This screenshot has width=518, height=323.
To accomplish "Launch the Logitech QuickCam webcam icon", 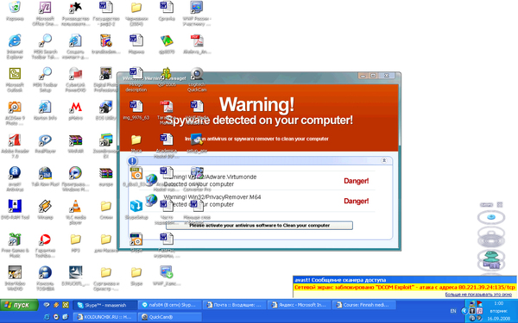I will [197, 74].
